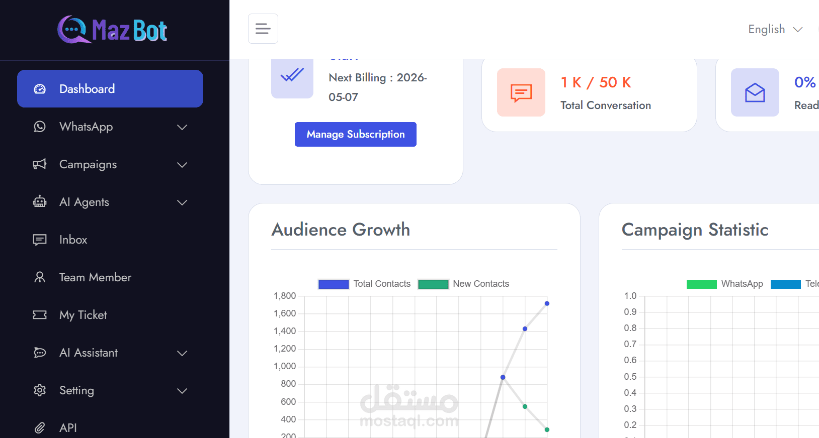Click the Total Conversation label
The height and width of the screenshot is (438, 819).
tap(606, 105)
